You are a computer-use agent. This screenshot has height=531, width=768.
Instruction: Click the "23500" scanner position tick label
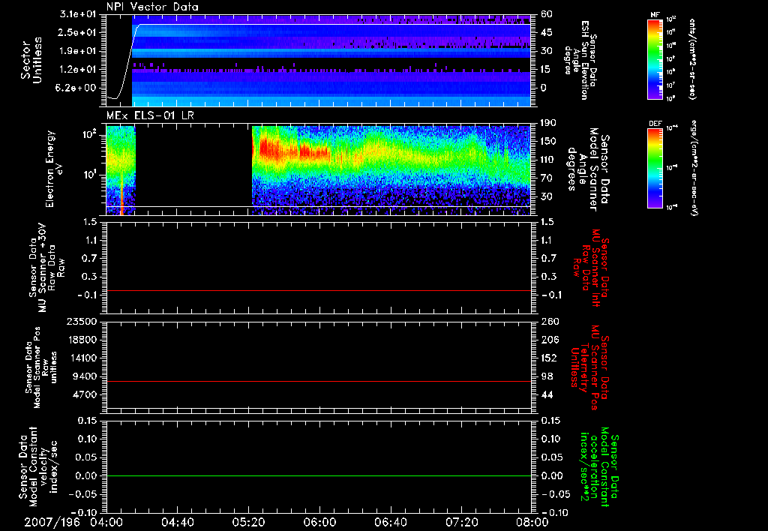coord(82,322)
